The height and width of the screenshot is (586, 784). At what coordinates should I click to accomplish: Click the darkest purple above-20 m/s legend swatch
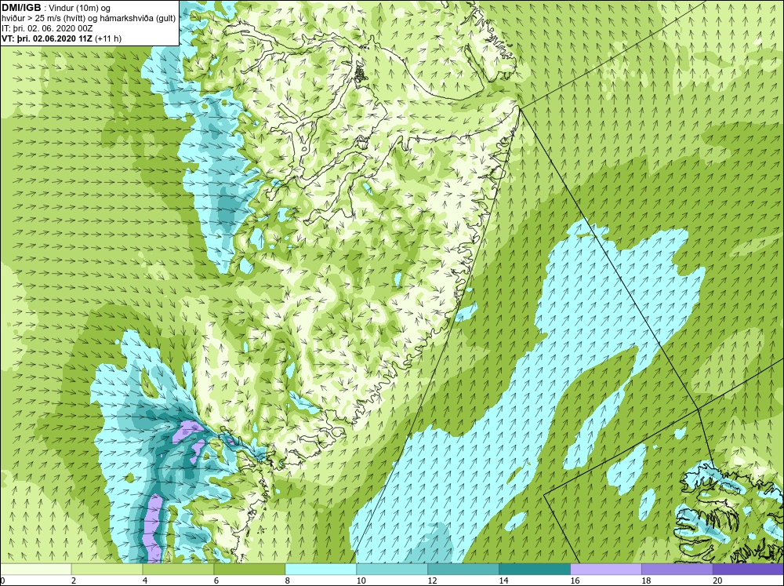pyautogui.click(x=748, y=570)
